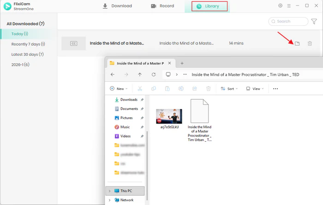Refresh the File Explorer folder
This screenshot has width=323, height=205.
(154, 75)
